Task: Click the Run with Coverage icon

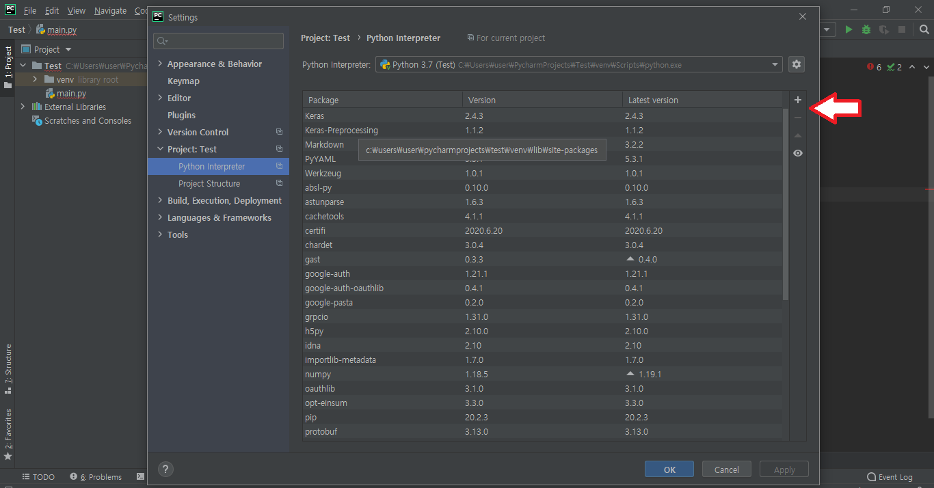Action: (884, 29)
